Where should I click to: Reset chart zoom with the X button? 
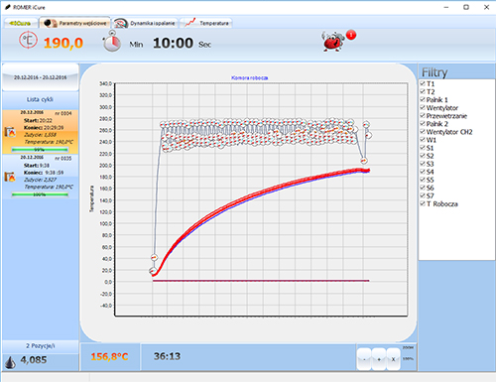point(393,359)
